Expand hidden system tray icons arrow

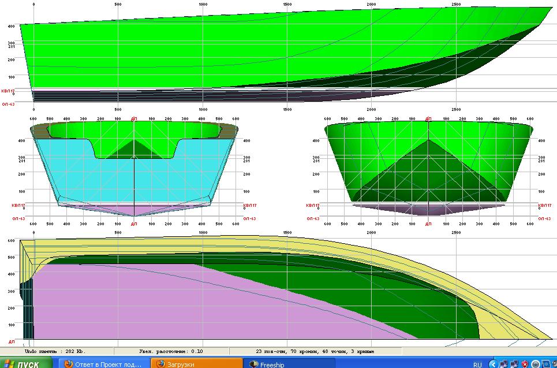pyautogui.click(x=492, y=365)
